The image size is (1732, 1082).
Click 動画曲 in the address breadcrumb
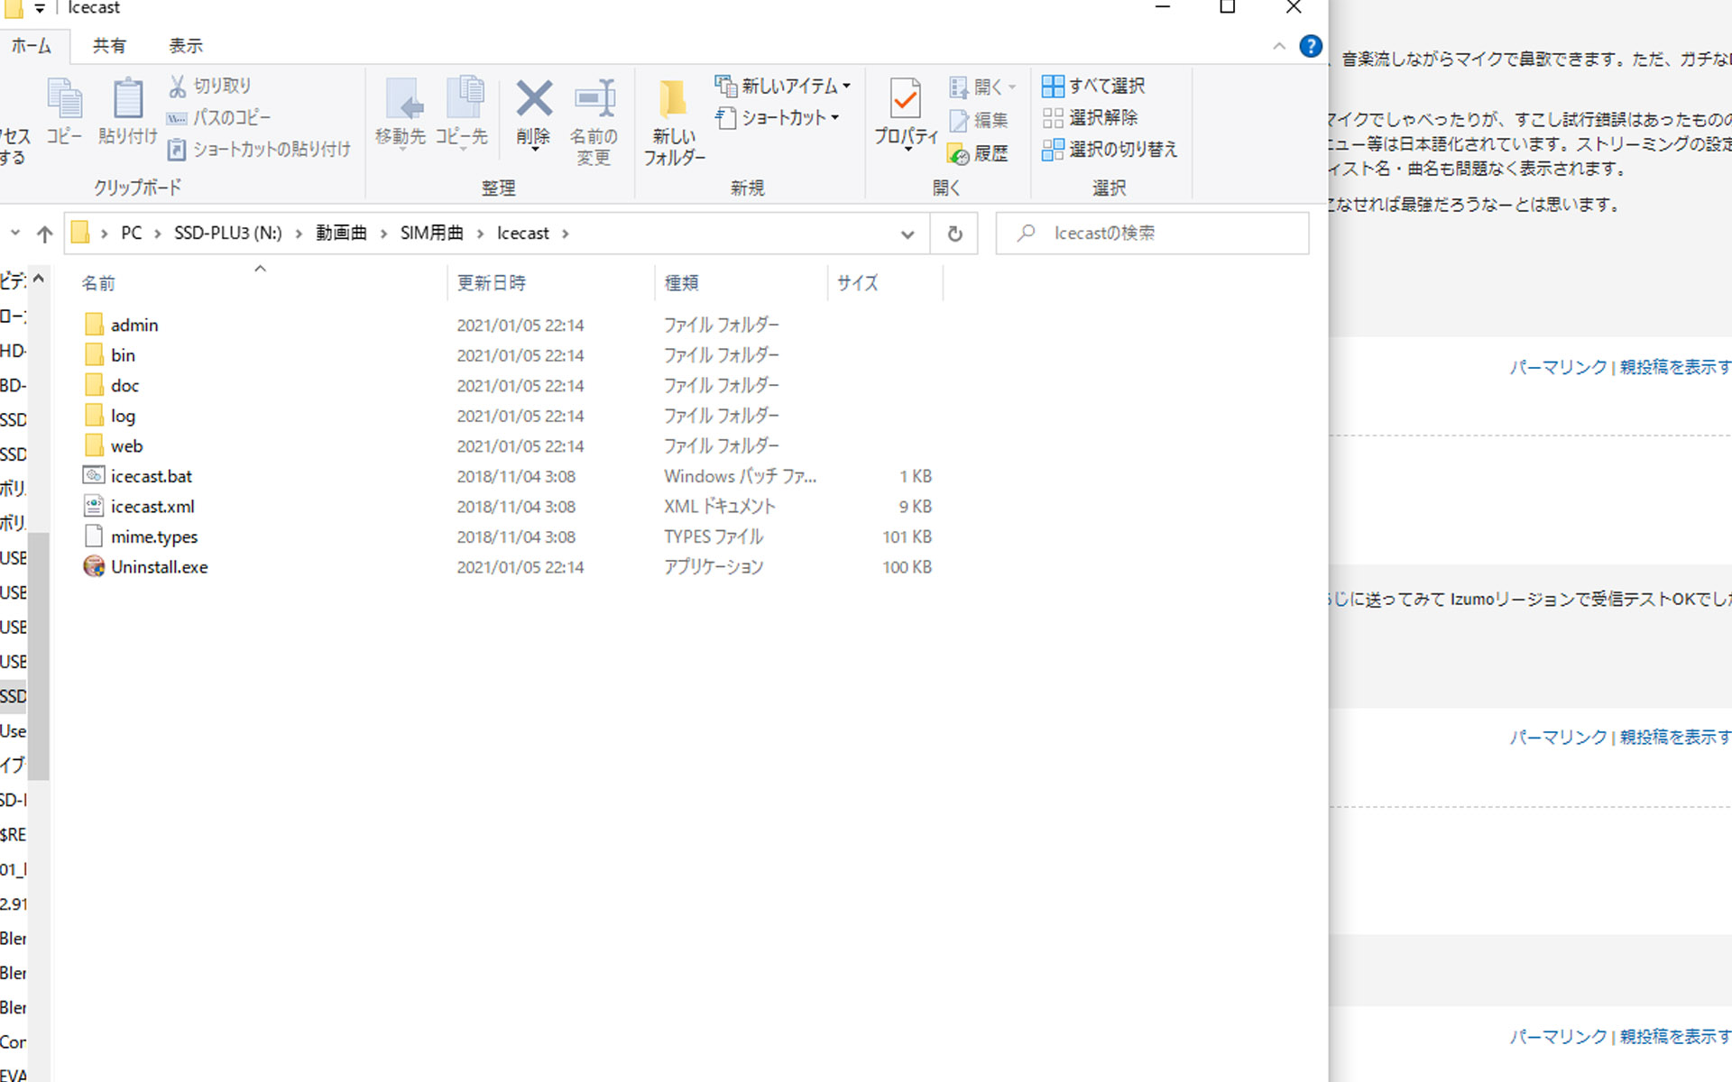click(341, 234)
